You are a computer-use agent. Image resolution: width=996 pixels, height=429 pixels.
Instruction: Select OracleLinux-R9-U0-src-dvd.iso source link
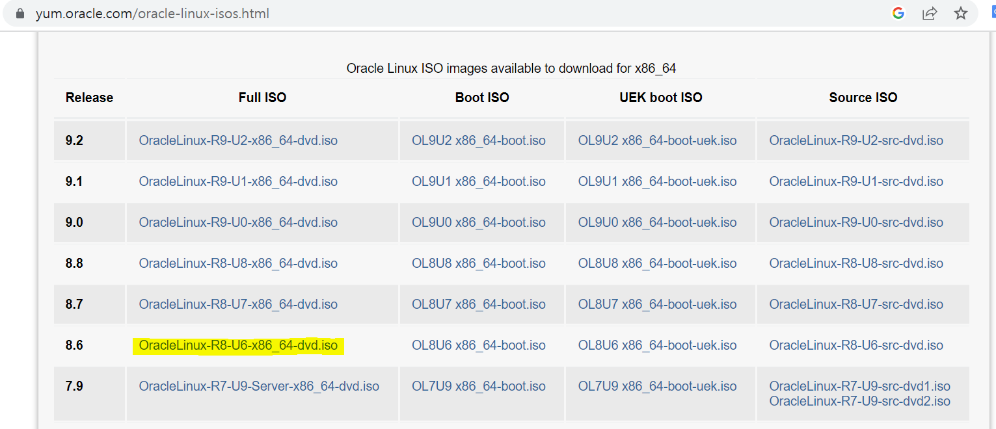(856, 222)
